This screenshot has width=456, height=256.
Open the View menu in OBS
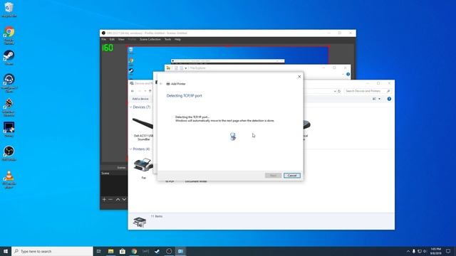pos(121,40)
